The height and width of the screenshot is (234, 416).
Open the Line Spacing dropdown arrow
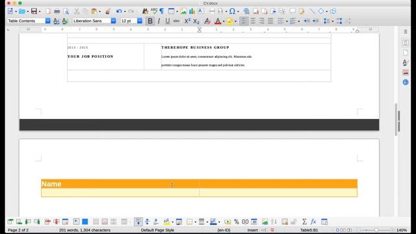(x=332, y=21)
